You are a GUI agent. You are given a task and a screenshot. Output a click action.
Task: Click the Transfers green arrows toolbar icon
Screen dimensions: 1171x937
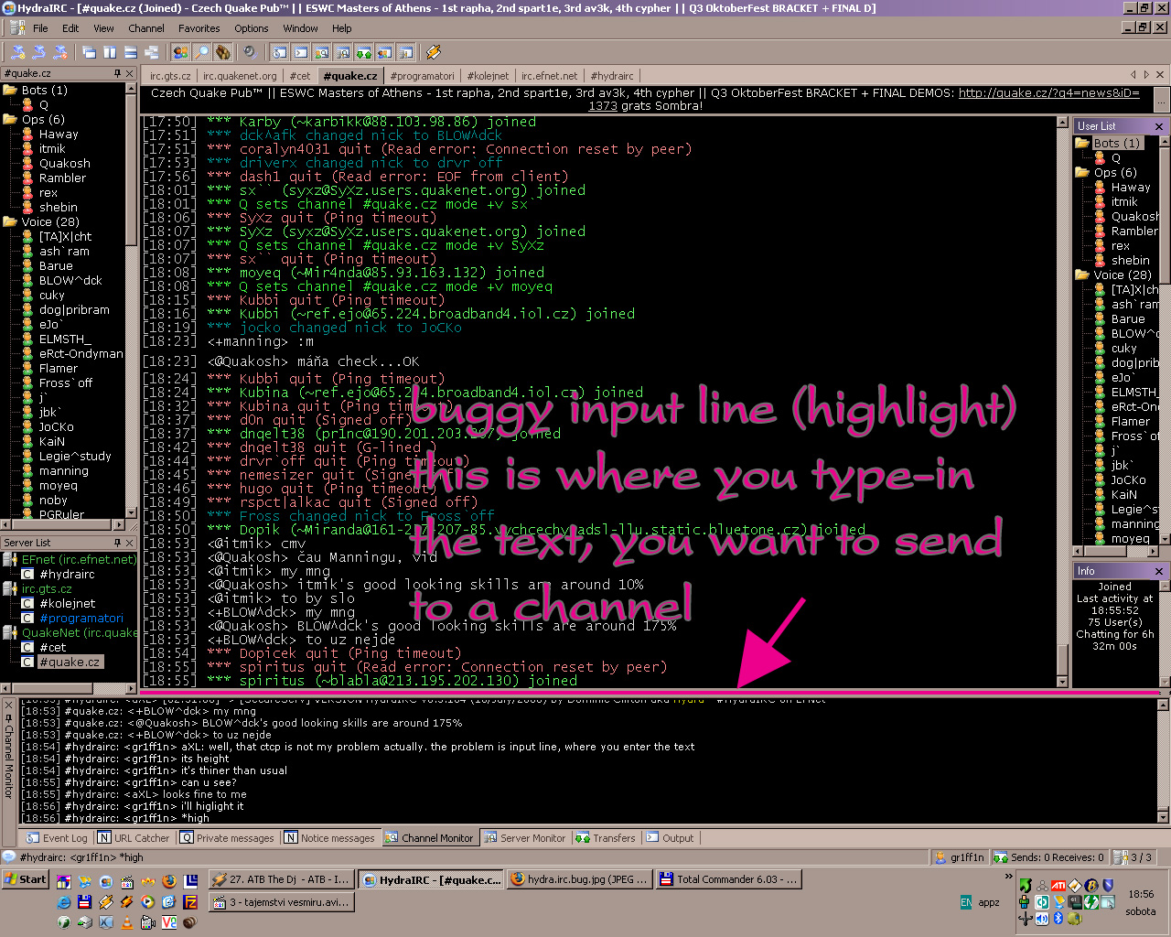click(x=363, y=52)
